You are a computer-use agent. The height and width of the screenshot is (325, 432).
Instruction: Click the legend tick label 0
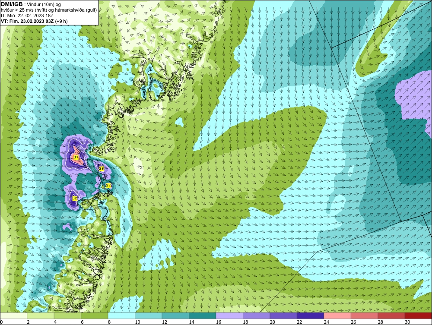(1, 322)
